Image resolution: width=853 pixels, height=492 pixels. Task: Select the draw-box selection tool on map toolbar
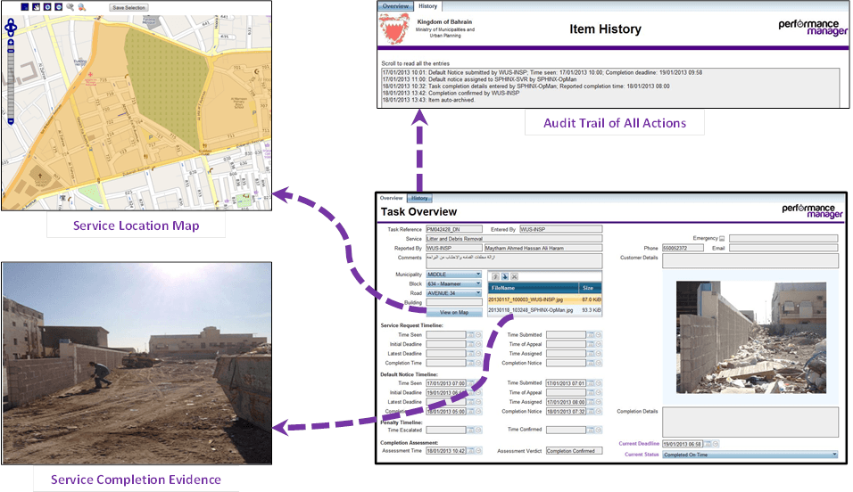click(x=24, y=7)
